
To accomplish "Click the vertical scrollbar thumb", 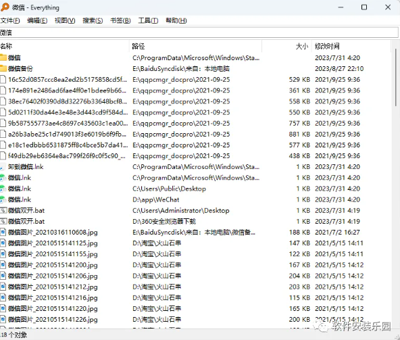I will (396, 77).
